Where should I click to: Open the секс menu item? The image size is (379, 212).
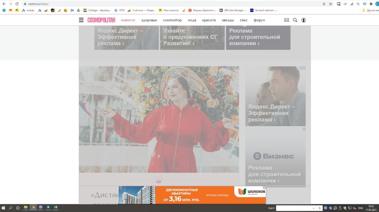pyautogui.click(x=244, y=20)
